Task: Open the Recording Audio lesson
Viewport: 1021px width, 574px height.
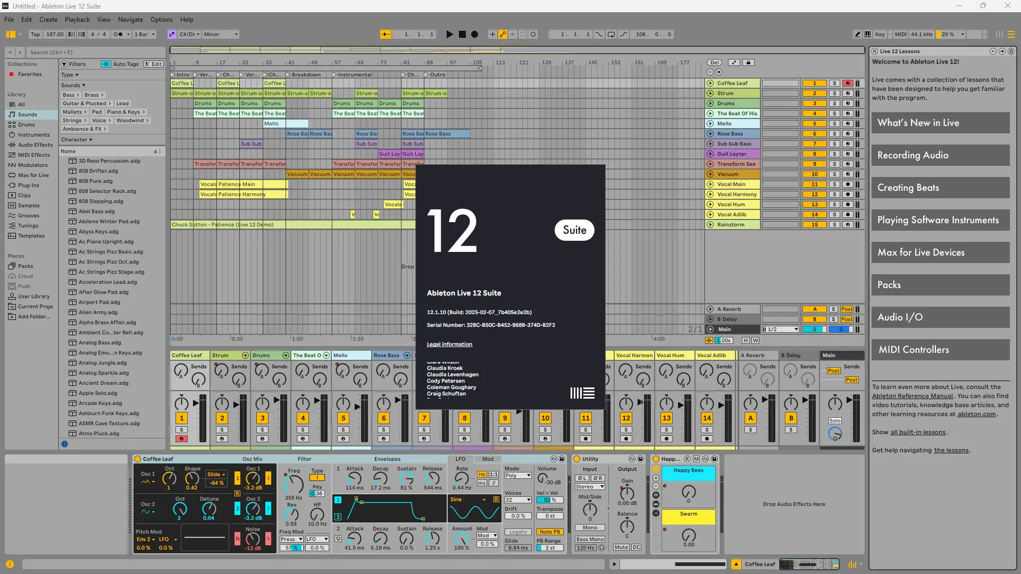Action: [x=940, y=155]
